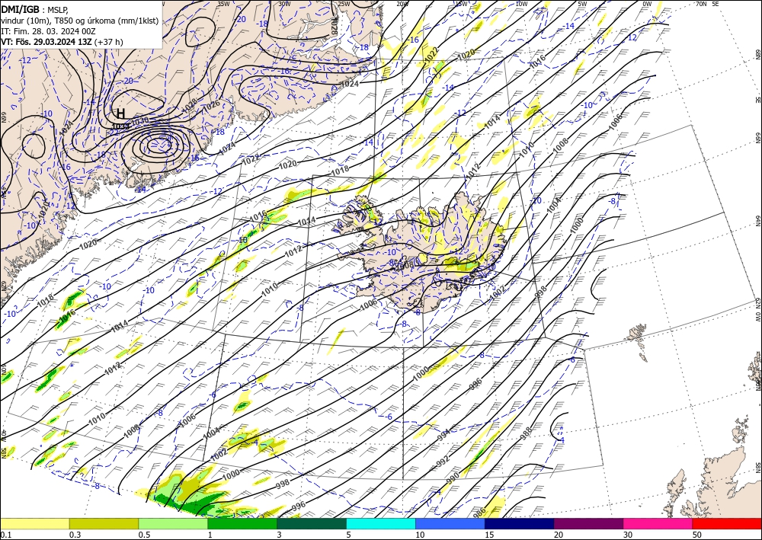Select the dark green 3–5 mm legend swatch
762x540 pixels.
pos(312,523)
